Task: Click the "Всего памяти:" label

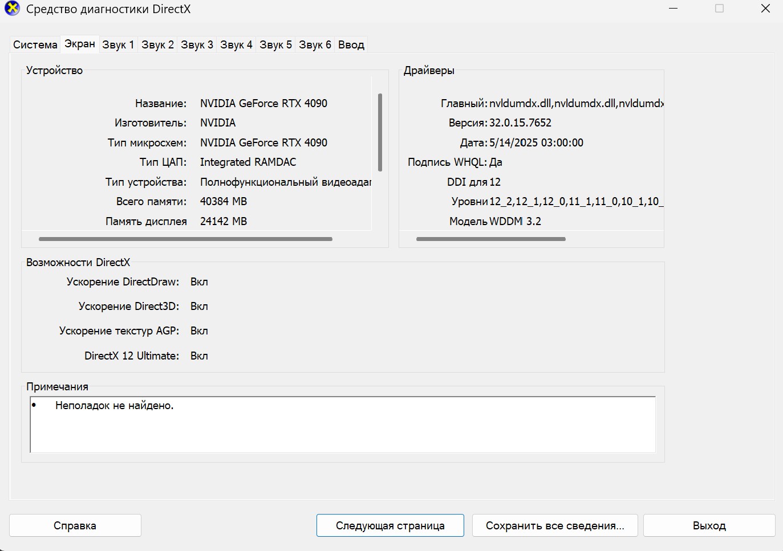Action: coord(152,201)
